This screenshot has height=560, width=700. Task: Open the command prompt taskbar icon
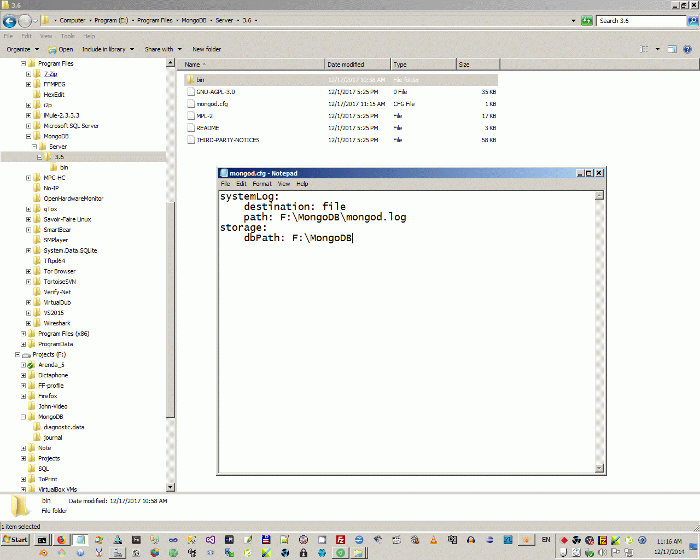point(42,540)
